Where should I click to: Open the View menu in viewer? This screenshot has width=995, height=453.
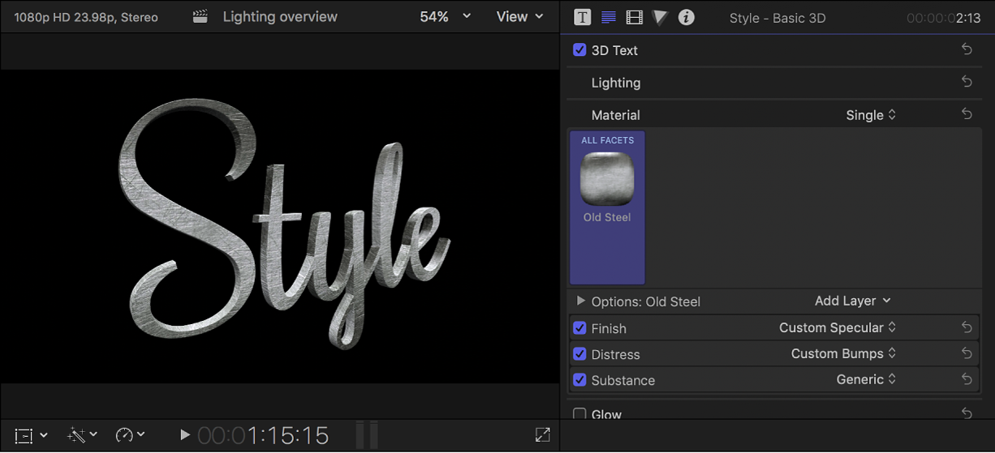(x=519, y=17)
